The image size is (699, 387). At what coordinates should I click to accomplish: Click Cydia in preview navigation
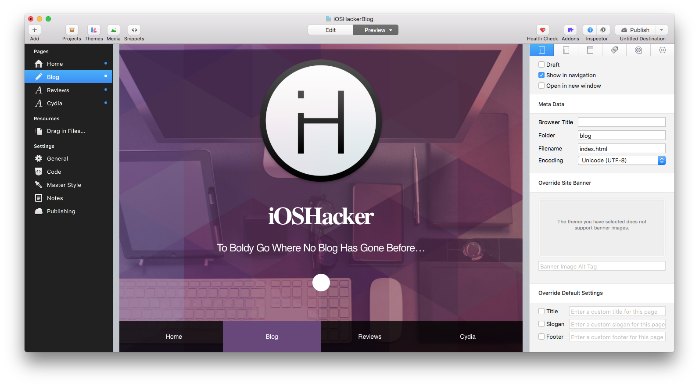click(x=468, y=337)
